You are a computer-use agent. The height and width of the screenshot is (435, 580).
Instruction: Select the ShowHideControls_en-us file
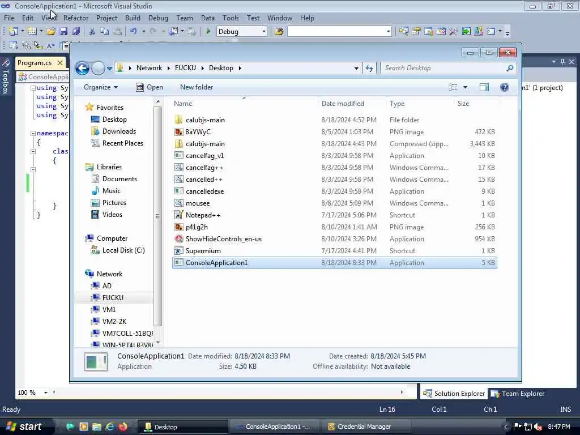(x=335, y=239)
